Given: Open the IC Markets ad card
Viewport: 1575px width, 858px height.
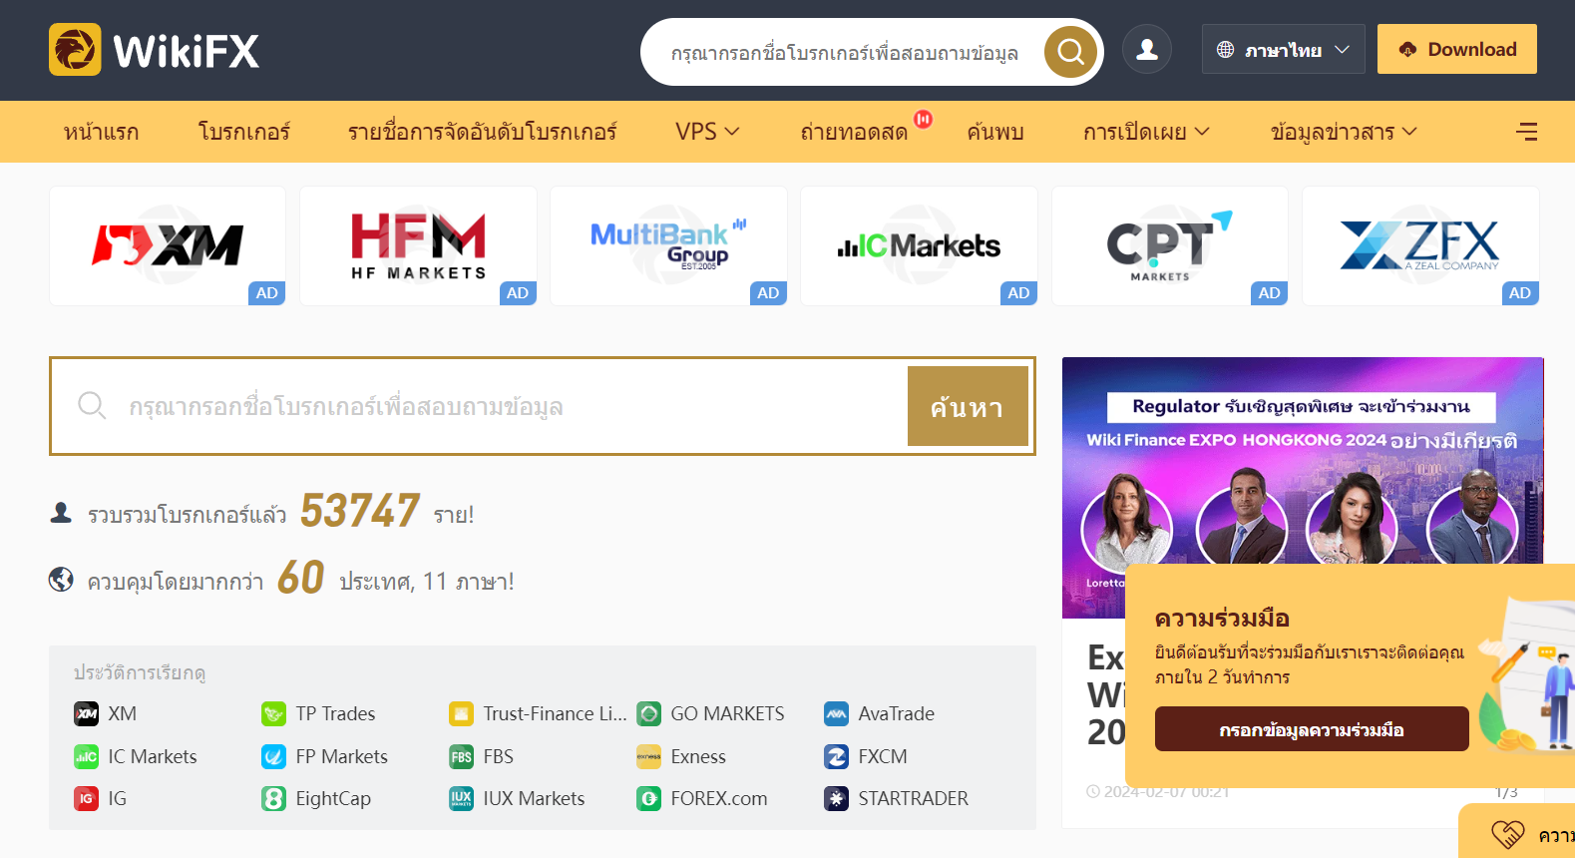Looking at the screenshot, I should click(x=919, y=245).
